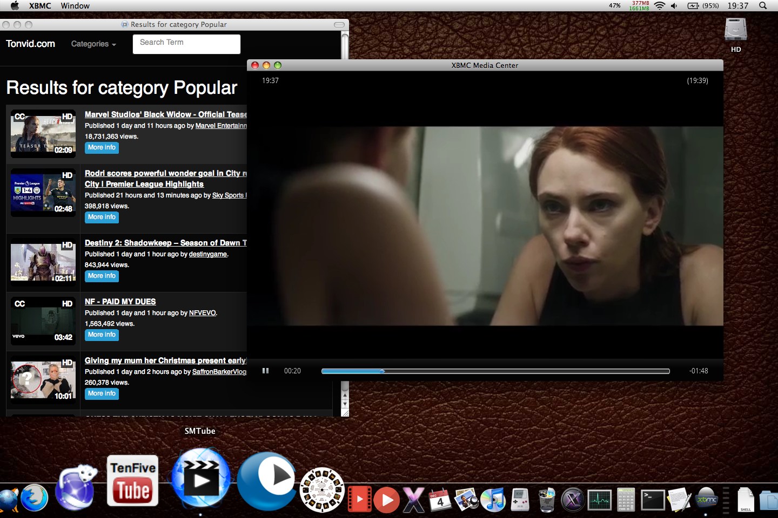The image size is (778, 518).
Task: Focus the Search Term input field
Action: [186, 44]
